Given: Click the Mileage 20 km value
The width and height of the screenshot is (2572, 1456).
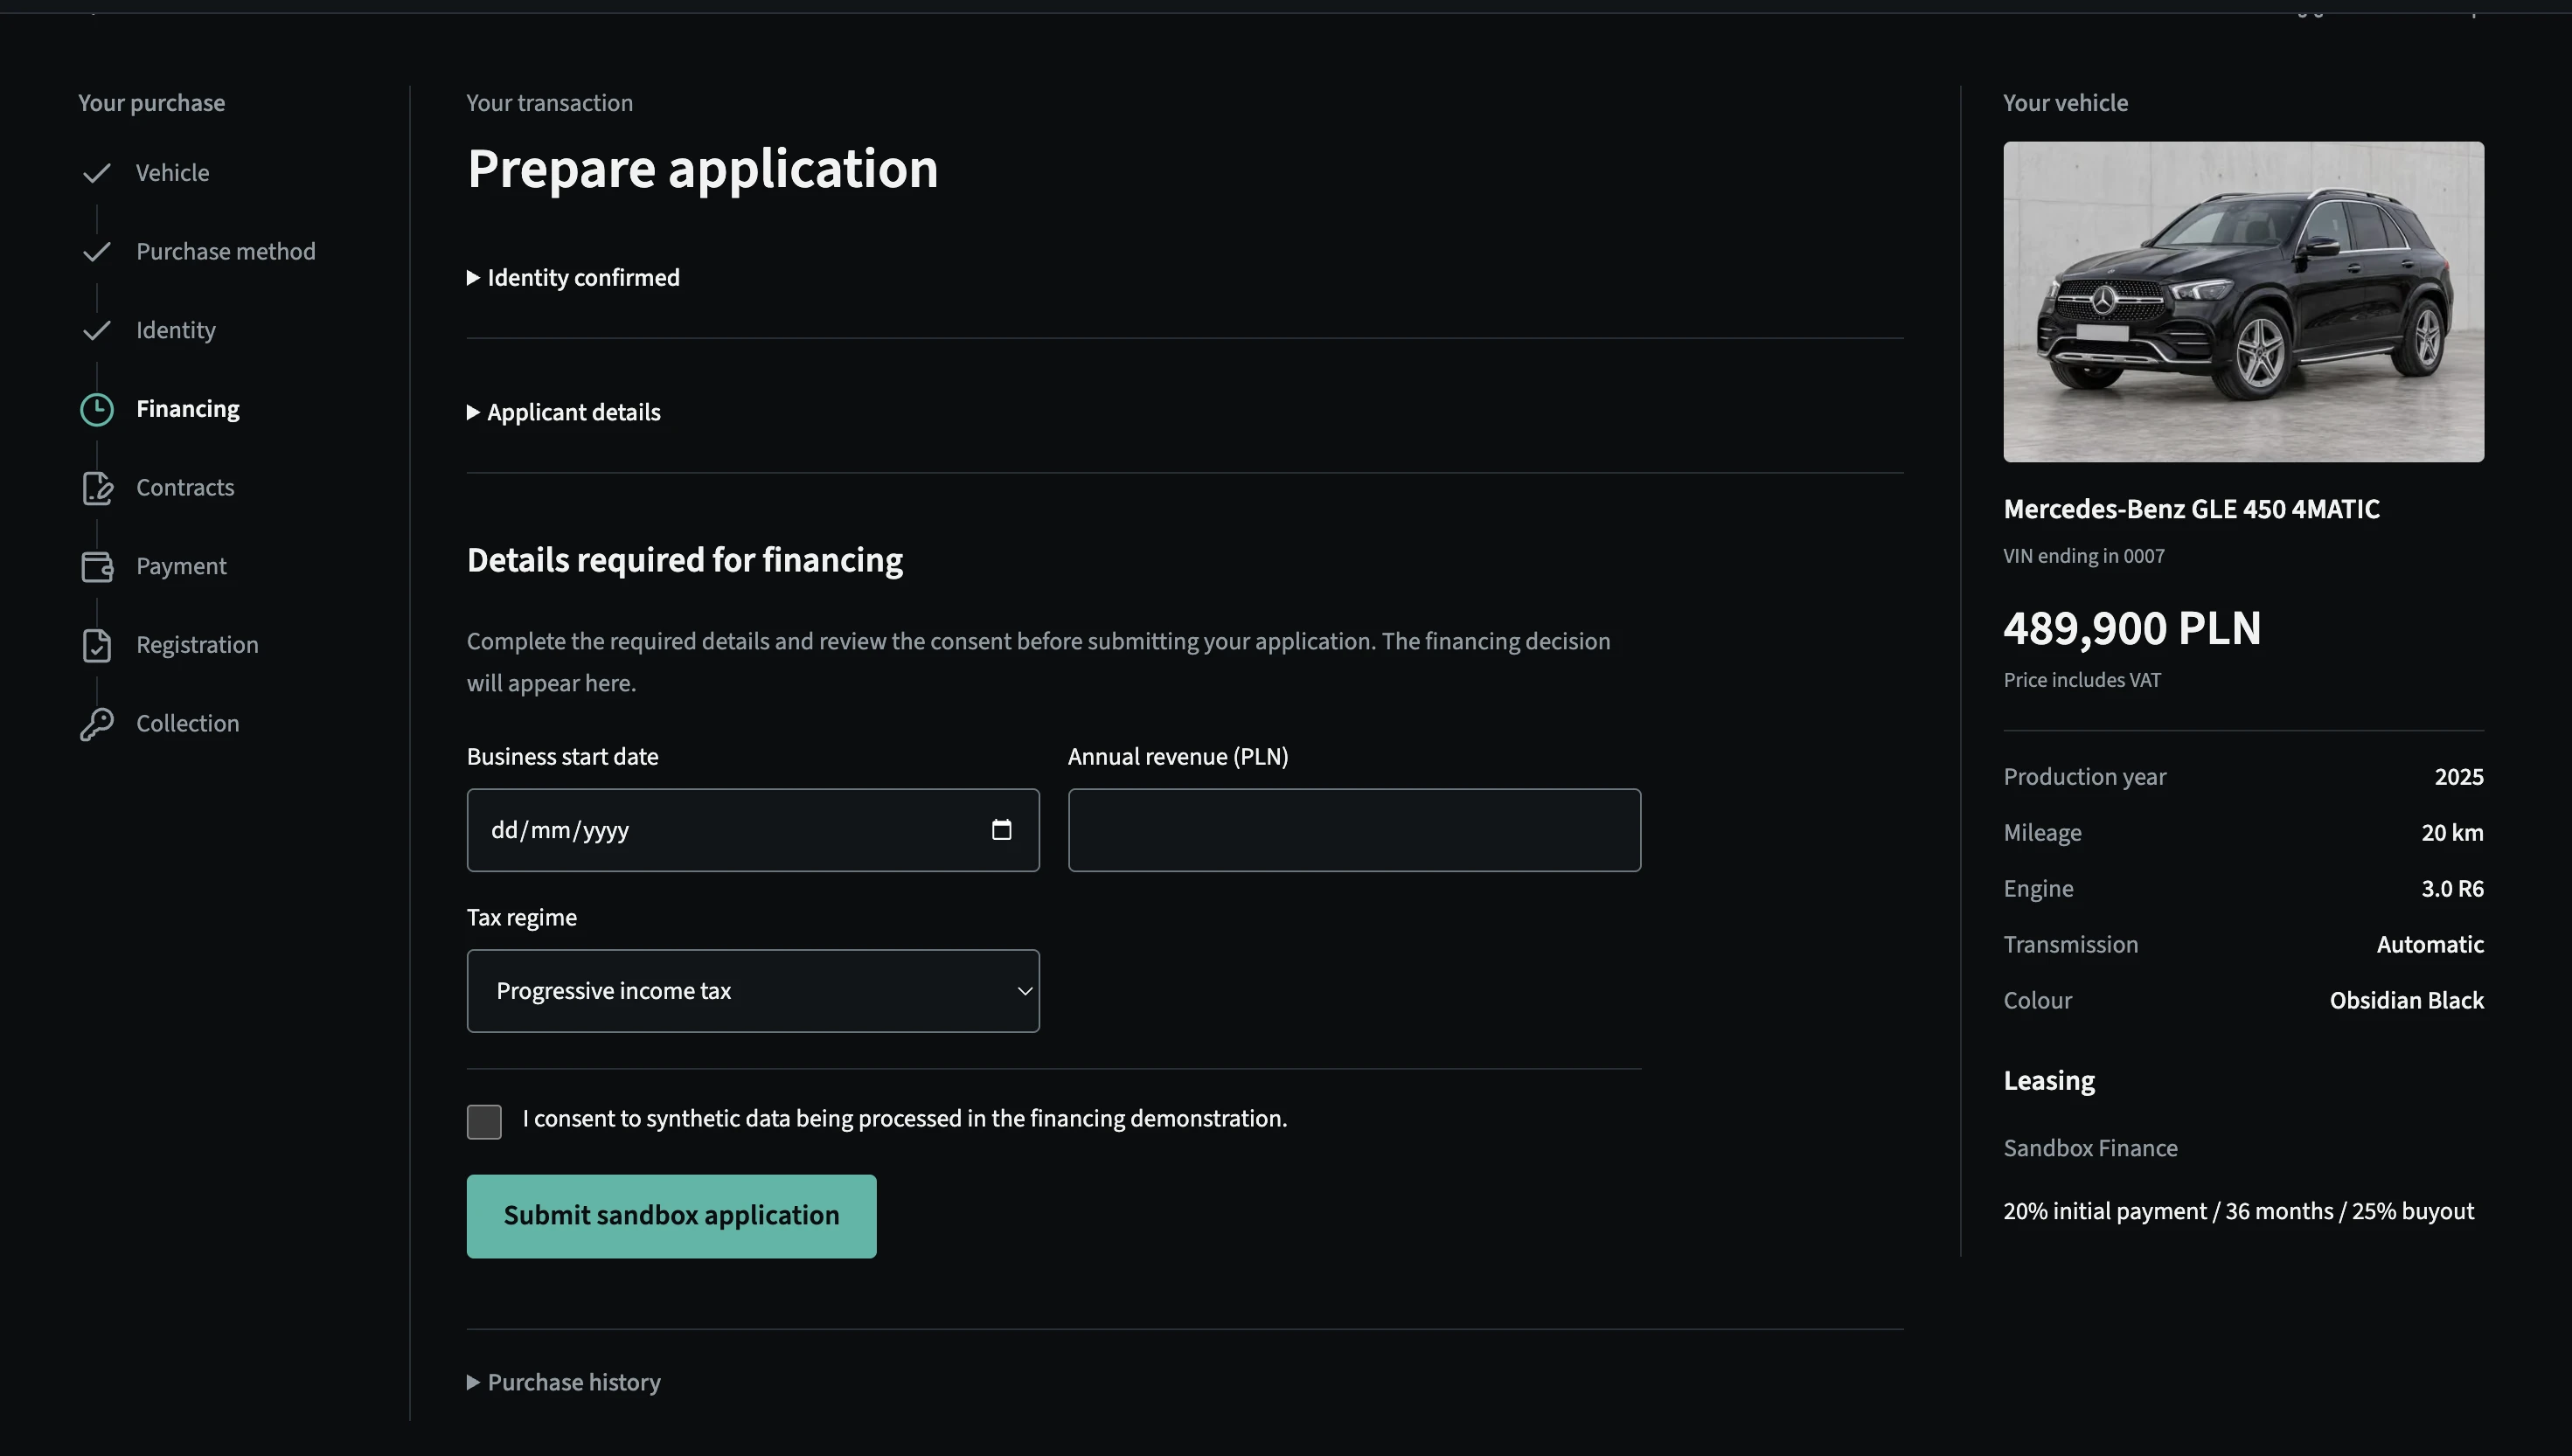Looking at the screenshot, I should 2452,833.
